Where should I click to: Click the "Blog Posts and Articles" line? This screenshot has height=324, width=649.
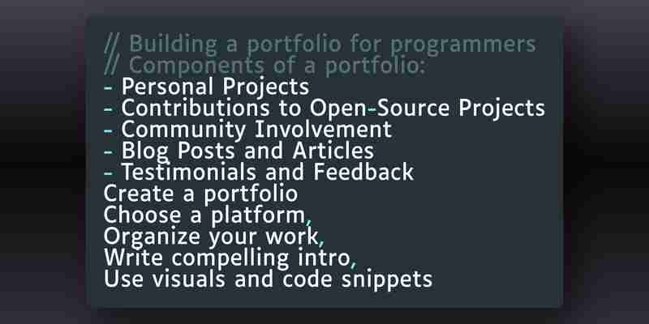(x=239, y=151)
